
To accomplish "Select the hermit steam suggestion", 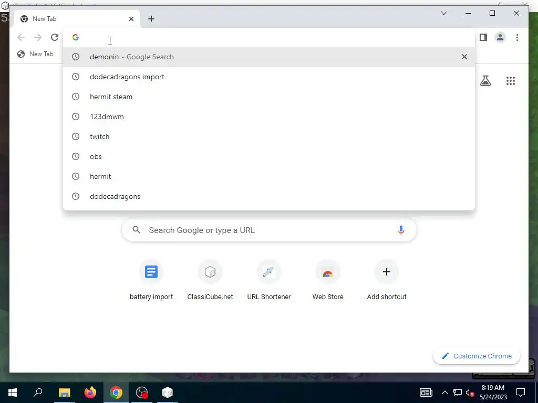I will (x=269, y=97).
